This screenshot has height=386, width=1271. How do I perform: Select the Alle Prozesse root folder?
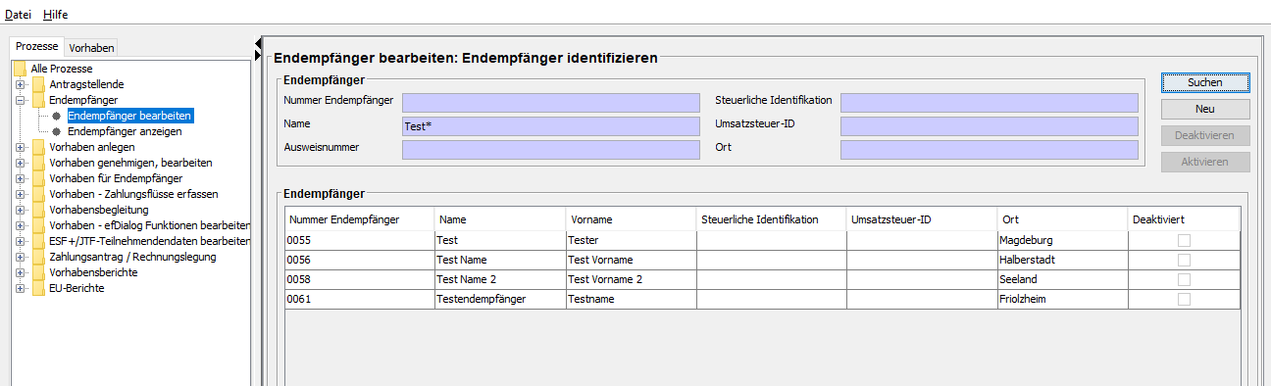click(61, 69)
